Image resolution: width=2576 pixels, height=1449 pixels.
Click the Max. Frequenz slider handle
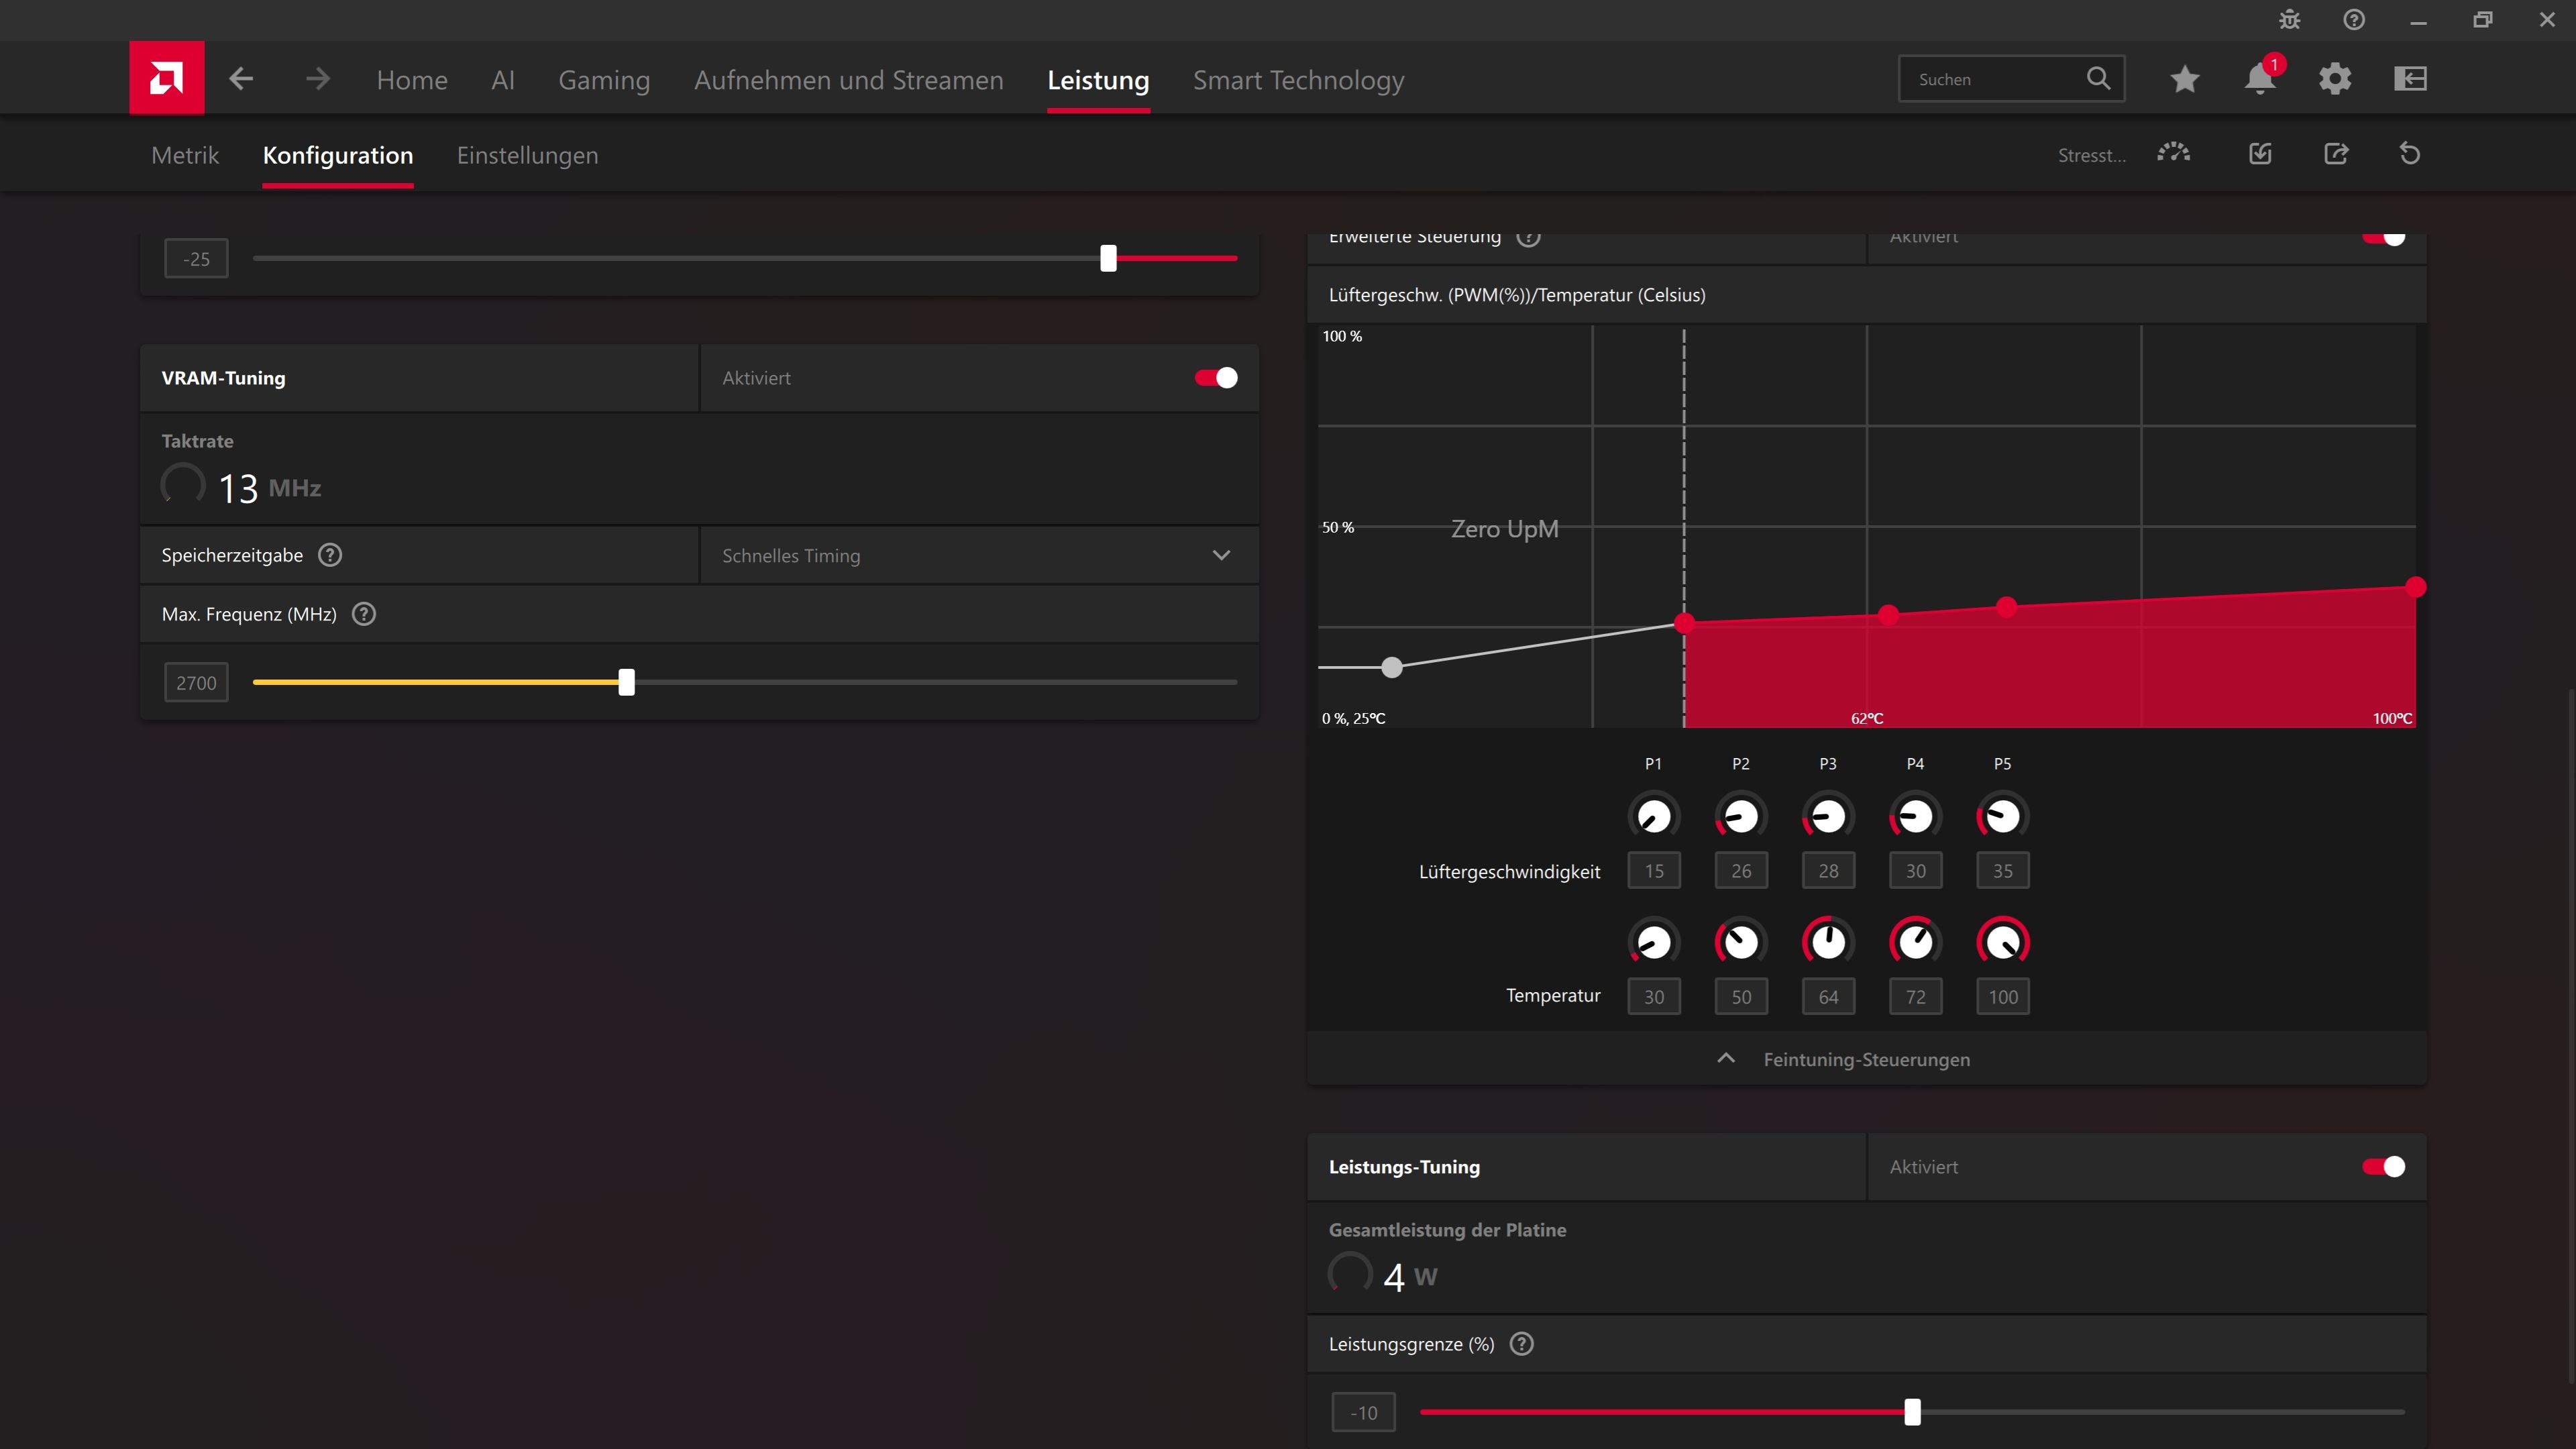click(626, 683)
